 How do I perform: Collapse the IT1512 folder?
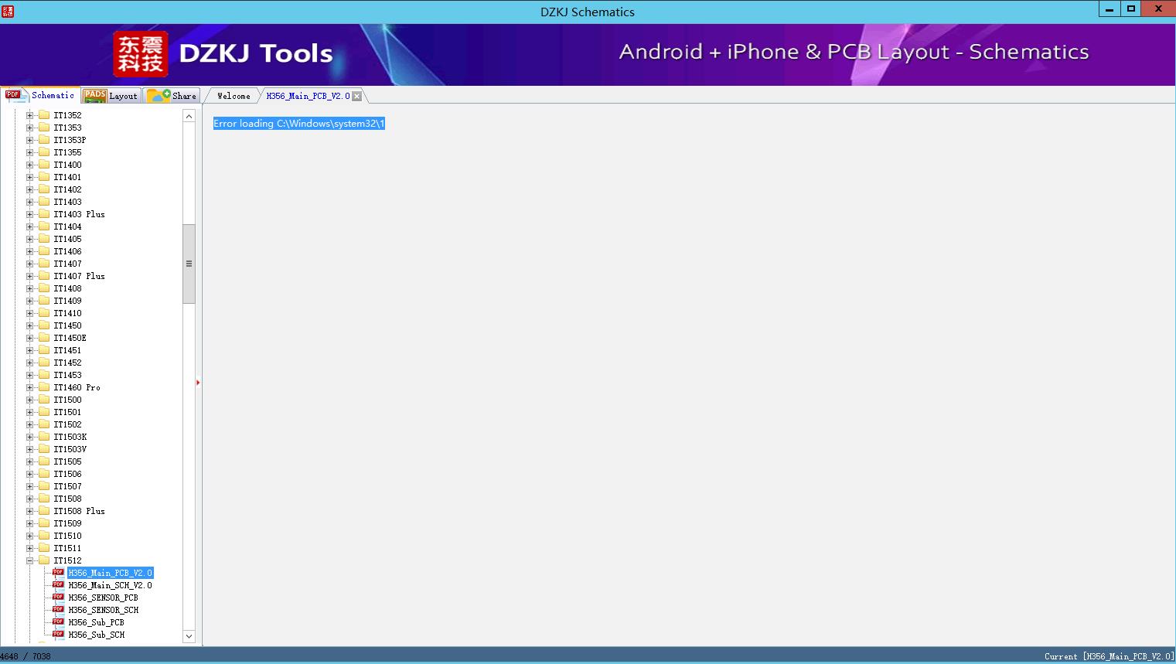(x=30, y=560)
